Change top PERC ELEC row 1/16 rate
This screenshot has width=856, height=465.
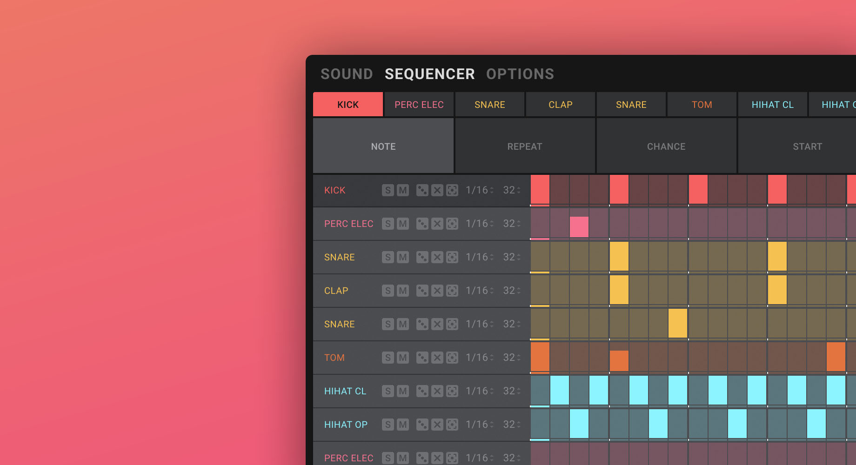click(x=480, y=224)
